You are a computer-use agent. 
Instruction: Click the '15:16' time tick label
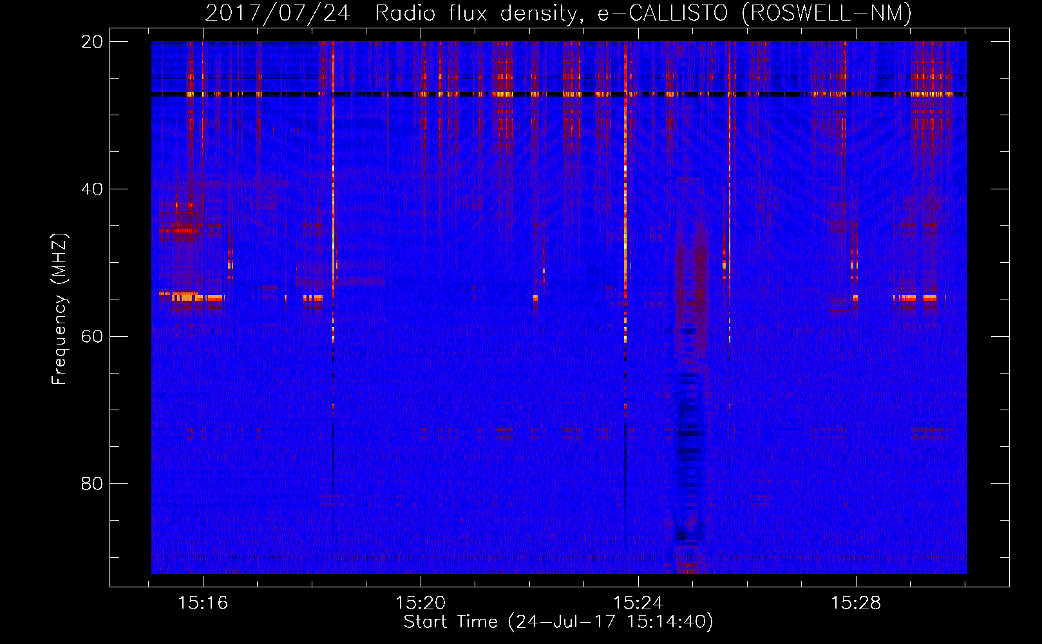pyautogui.click(x=203, y=603)
